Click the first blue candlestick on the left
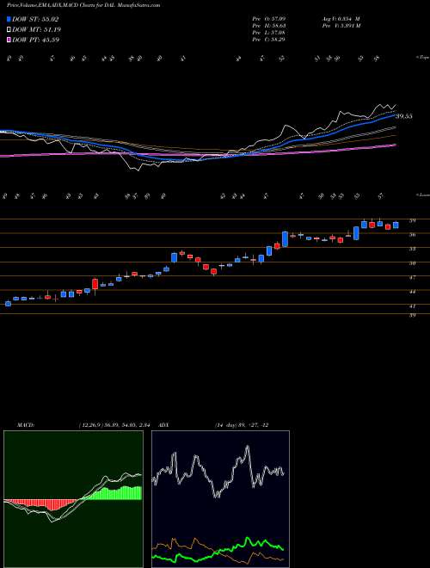 click(8, 304)
